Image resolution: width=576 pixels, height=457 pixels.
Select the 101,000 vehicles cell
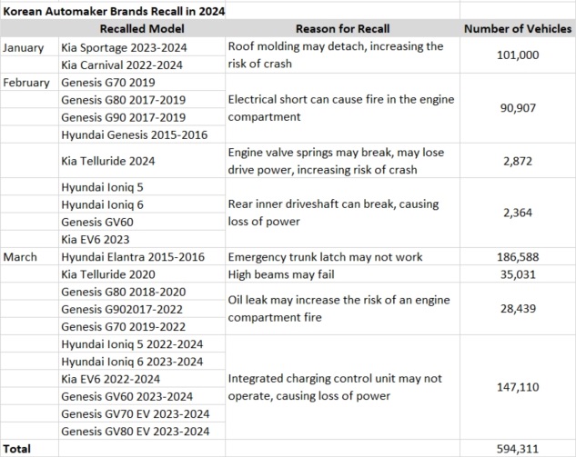point(517,55)
